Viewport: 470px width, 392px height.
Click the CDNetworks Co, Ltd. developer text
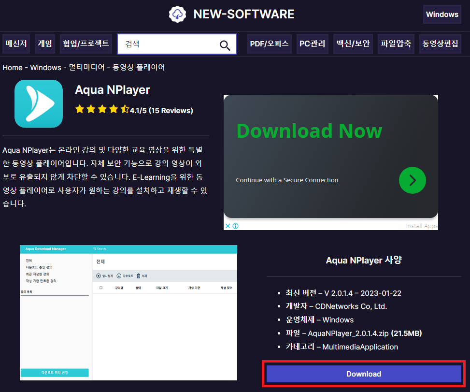coord(351,306)
